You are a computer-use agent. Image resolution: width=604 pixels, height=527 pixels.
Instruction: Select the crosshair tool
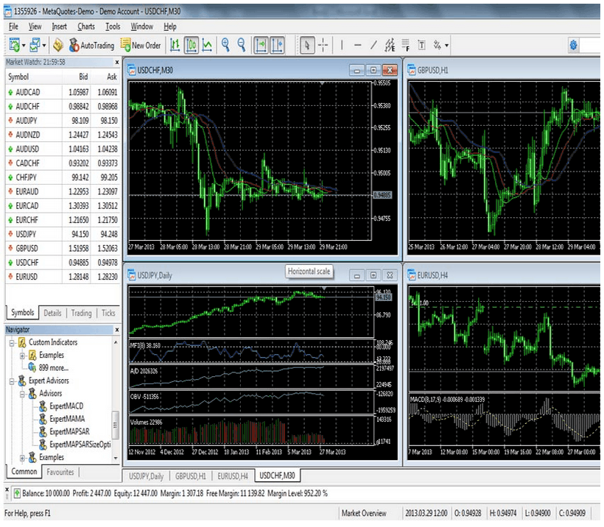(323, 46)
